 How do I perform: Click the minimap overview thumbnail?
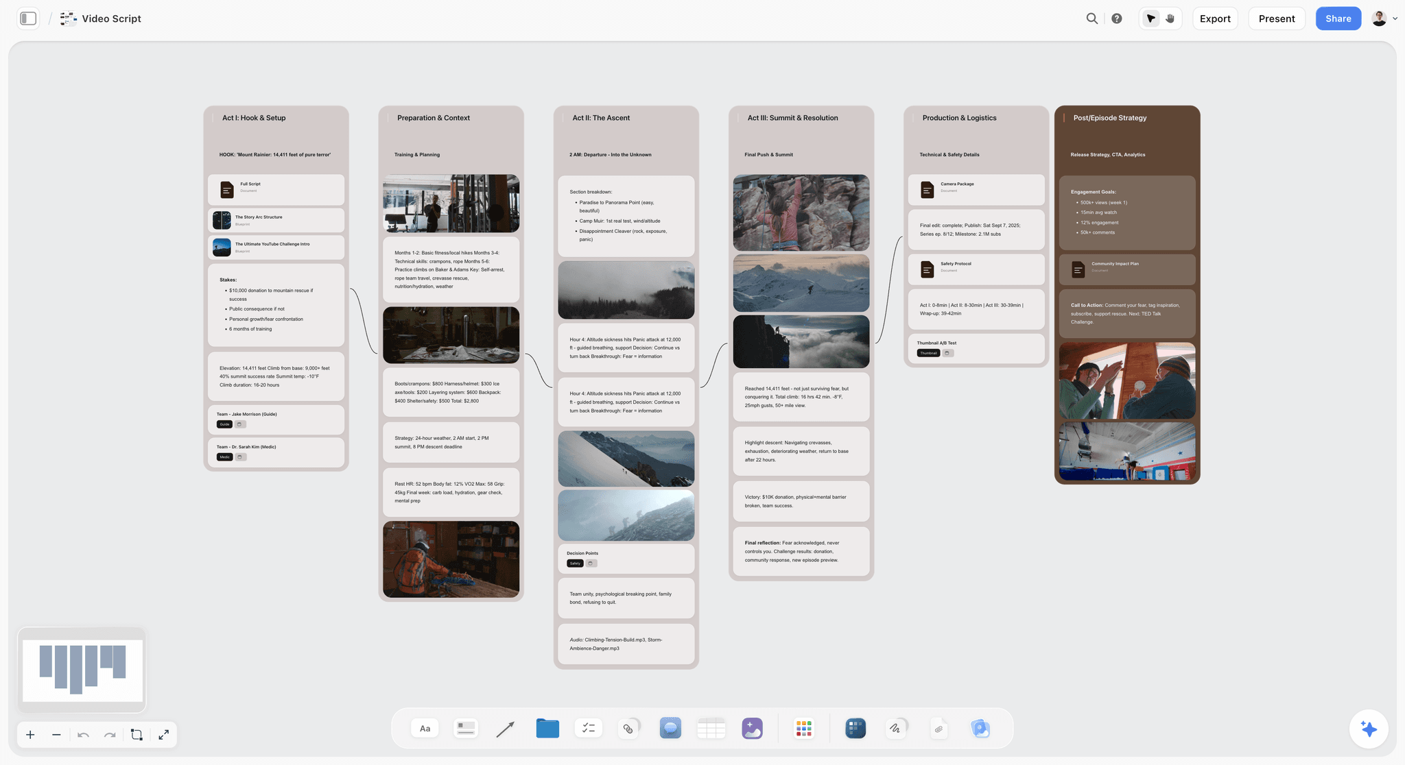(82, 670)
